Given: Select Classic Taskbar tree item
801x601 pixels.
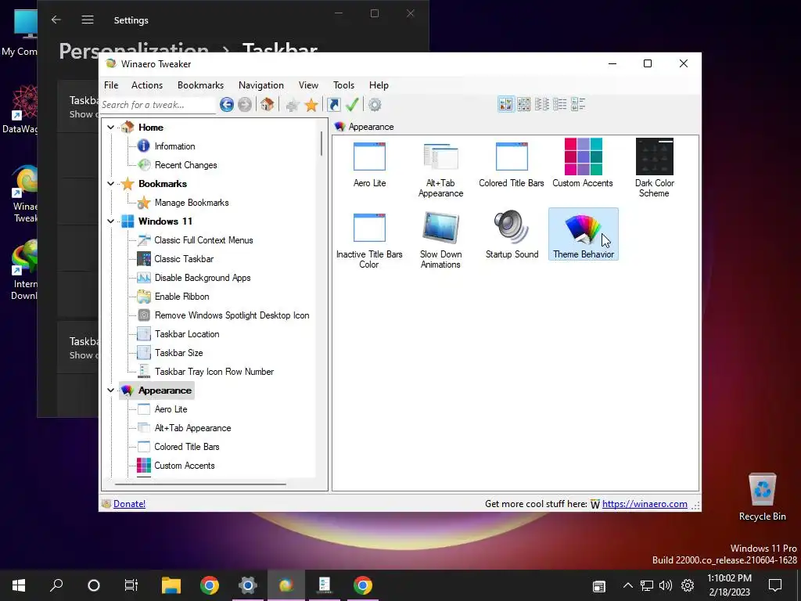Looking at the screenshot, I should 184,259.
